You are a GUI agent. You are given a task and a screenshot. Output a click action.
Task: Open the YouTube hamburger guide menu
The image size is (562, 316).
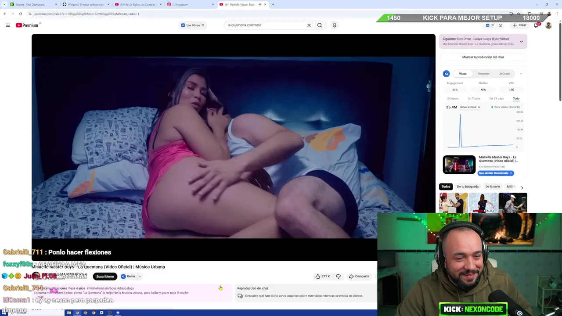(x=7, y=25)
